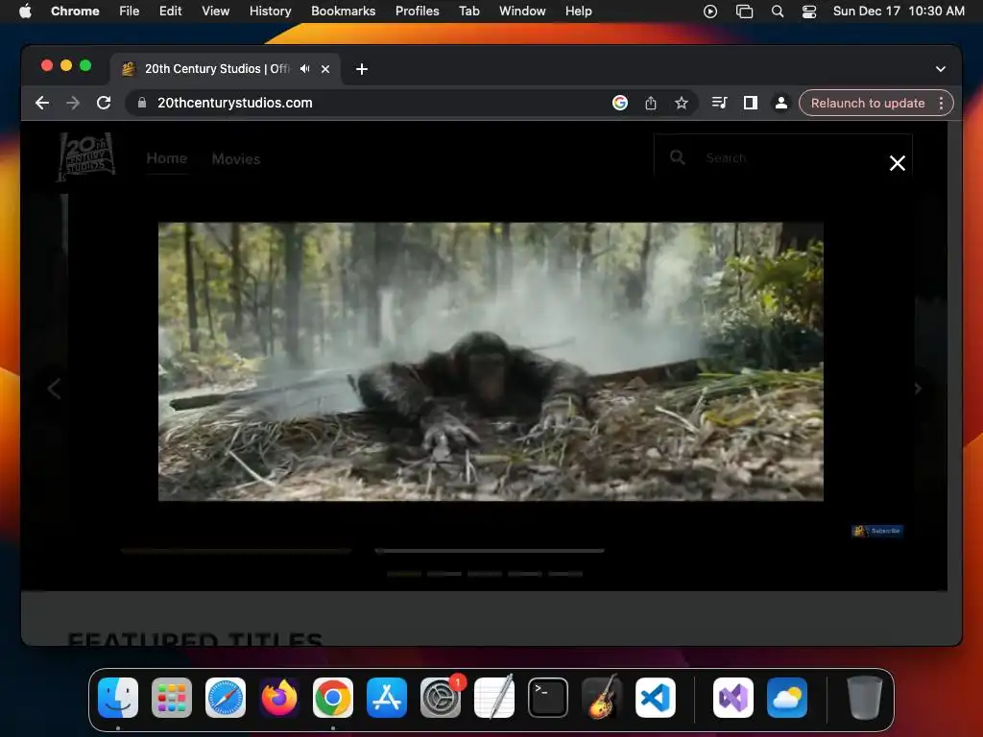Click the Stage Manager menu bar icon
This screenshot has height=737, width=983.
pyautogui.click(x=744, y=12)
